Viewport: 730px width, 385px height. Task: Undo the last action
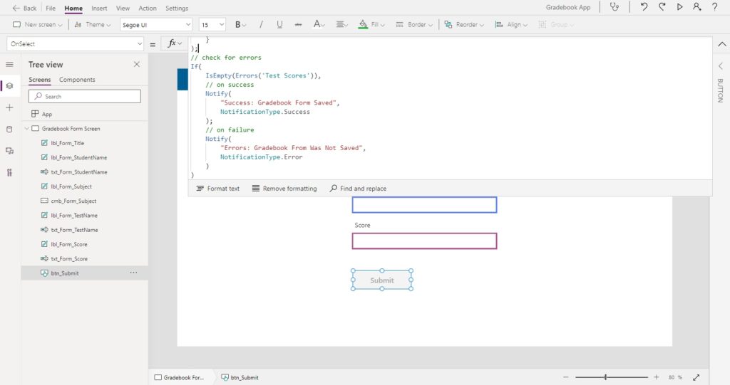pos(644,7)
